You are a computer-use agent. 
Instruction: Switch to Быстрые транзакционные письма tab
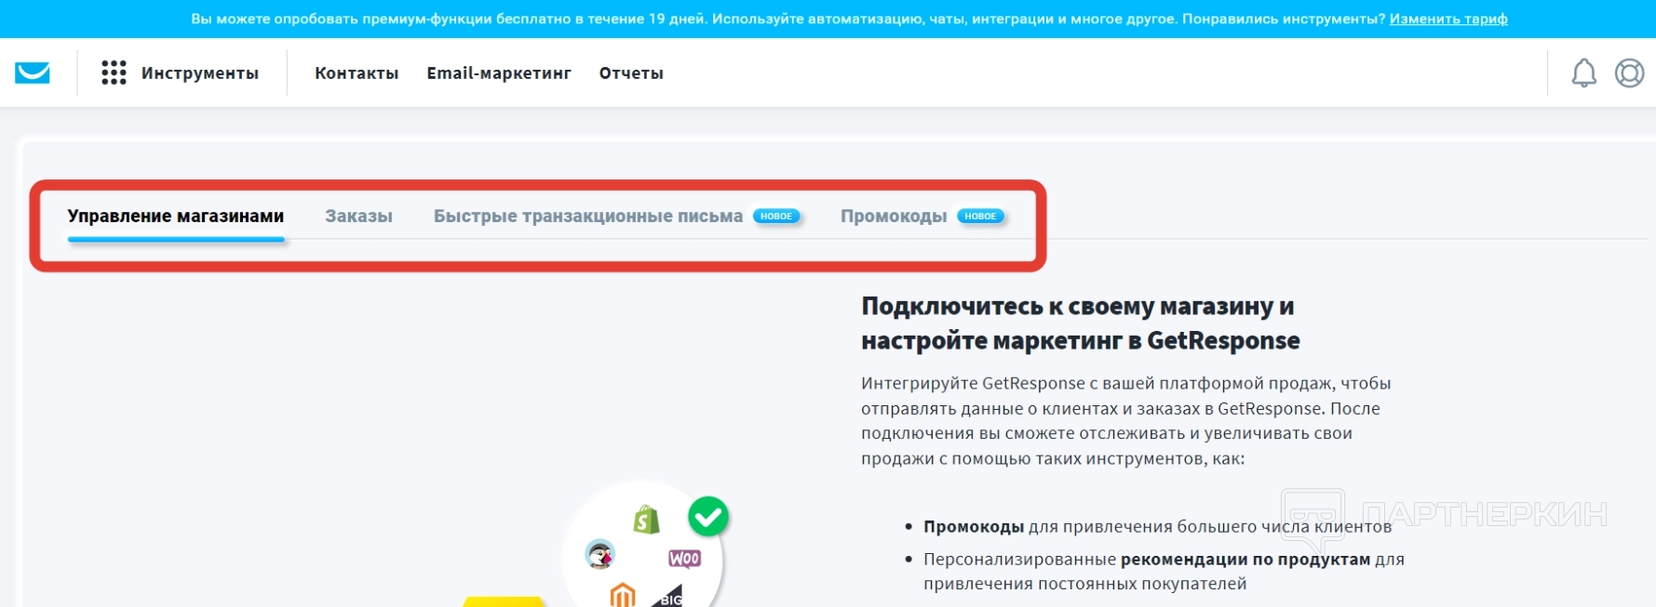[588, 217]
